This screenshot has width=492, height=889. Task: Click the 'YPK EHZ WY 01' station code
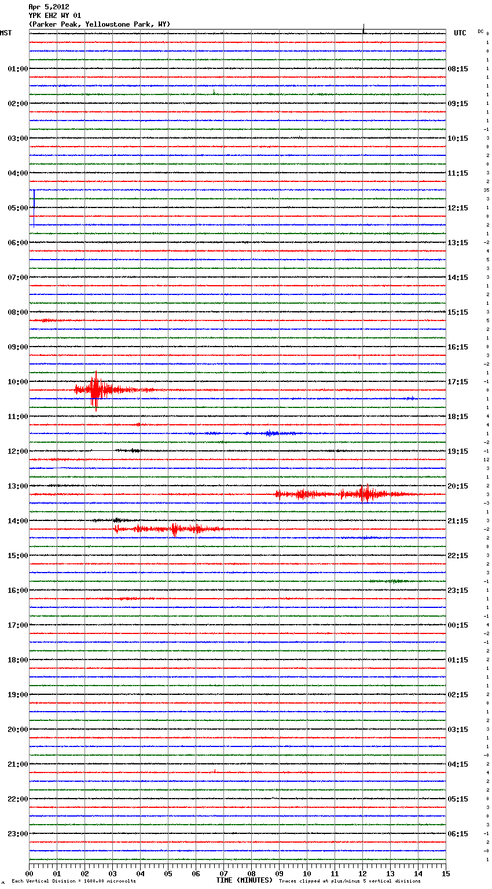coord(54,16)
